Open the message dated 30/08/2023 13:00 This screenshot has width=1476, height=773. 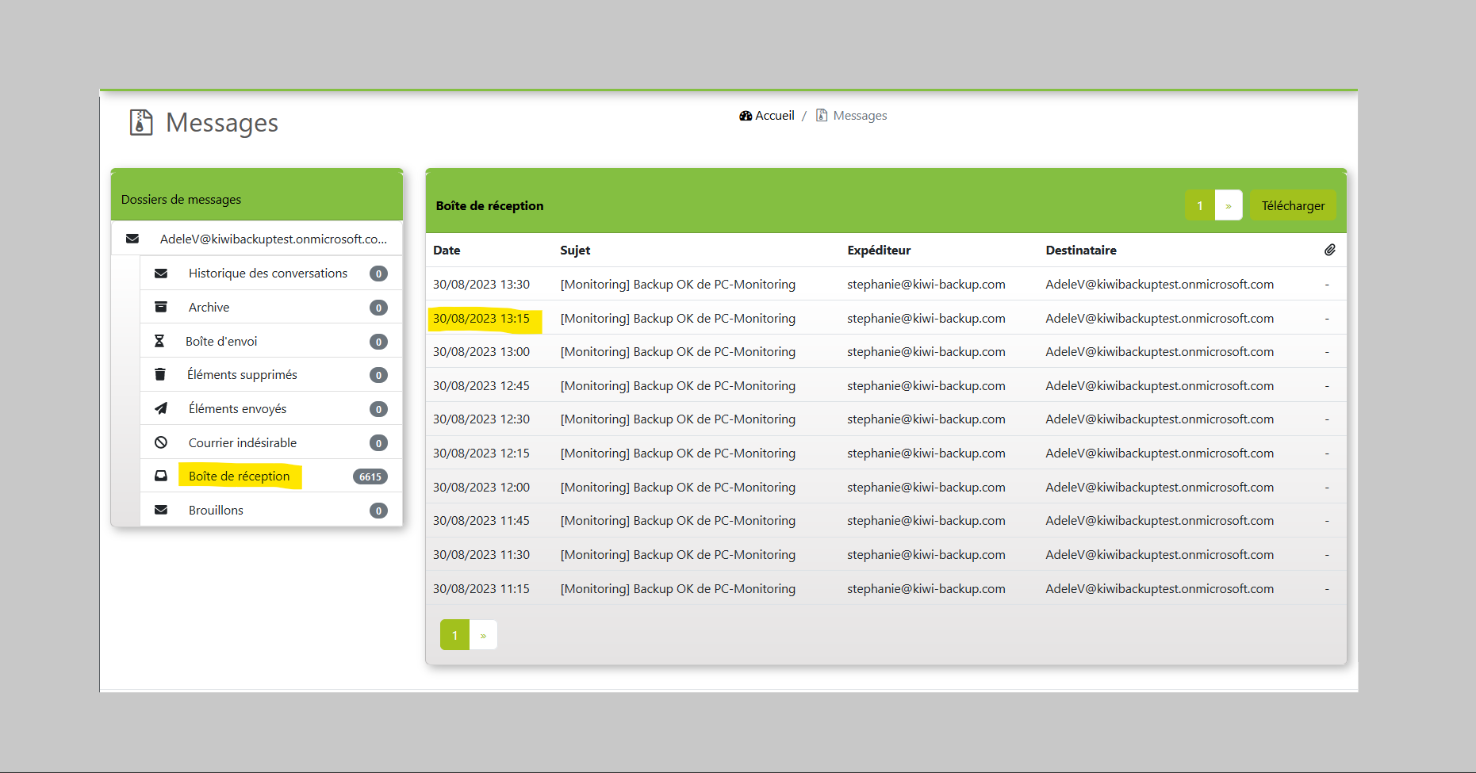click(886, 351)
